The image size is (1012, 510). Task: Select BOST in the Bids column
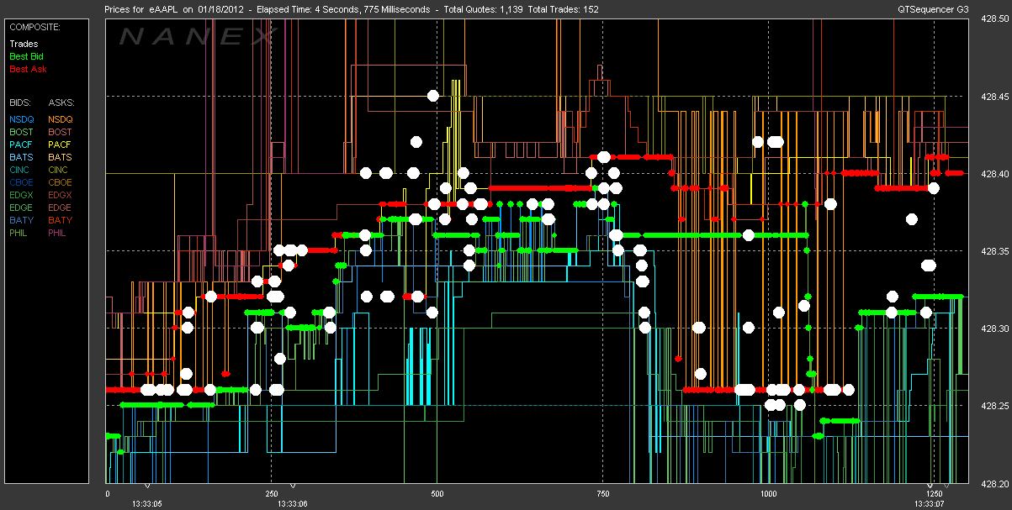click(x=21, y=132)
